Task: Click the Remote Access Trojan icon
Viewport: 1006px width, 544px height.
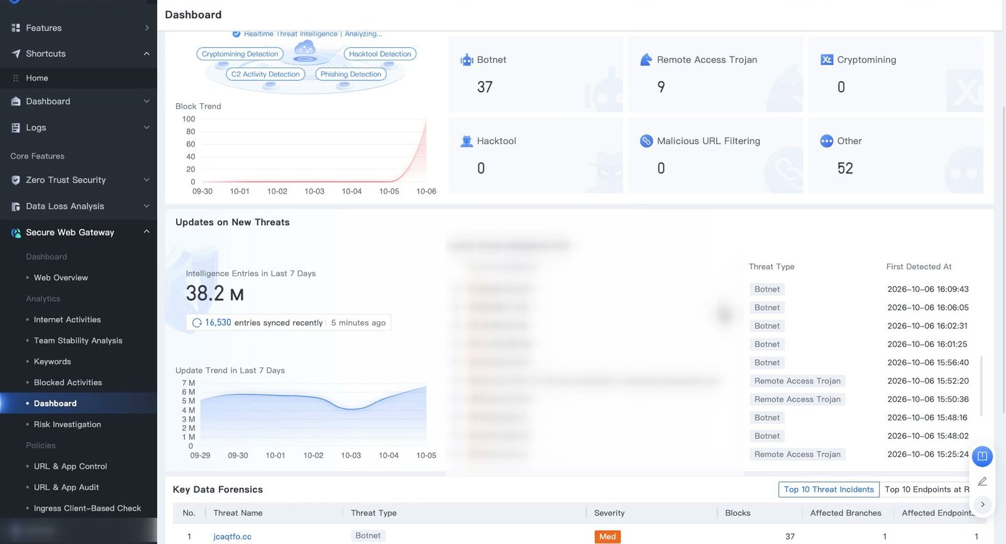Action: 646,60
